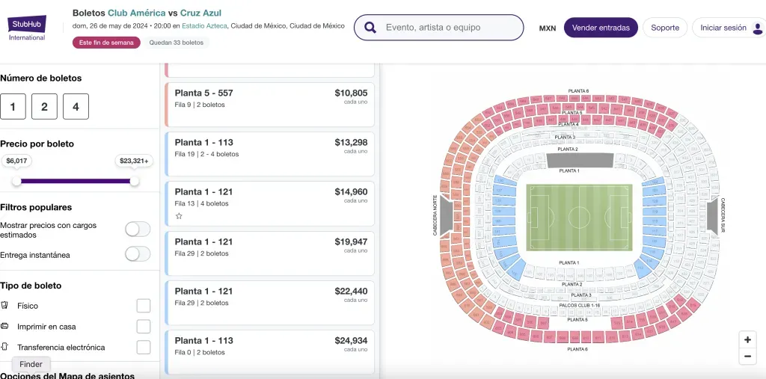The image size is (766, 379).
Task: Toggle Entrega instantánea switch
Action: [x=138, y=254]
